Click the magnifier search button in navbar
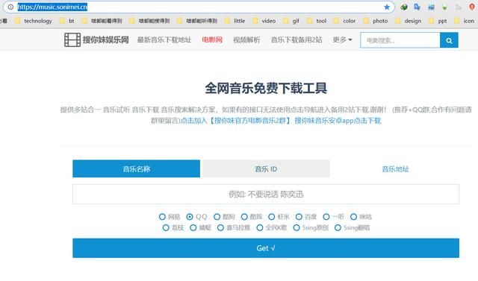 (x=449, y=40)
